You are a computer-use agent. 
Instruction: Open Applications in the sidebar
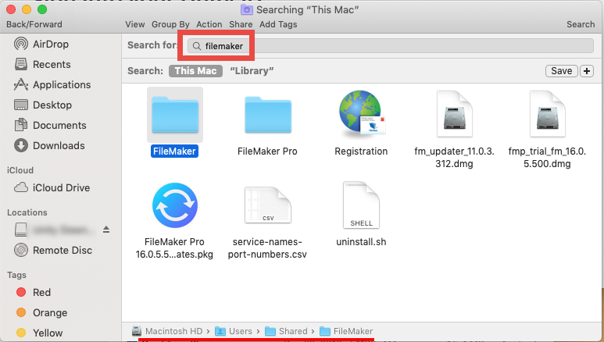click(52, 85)
